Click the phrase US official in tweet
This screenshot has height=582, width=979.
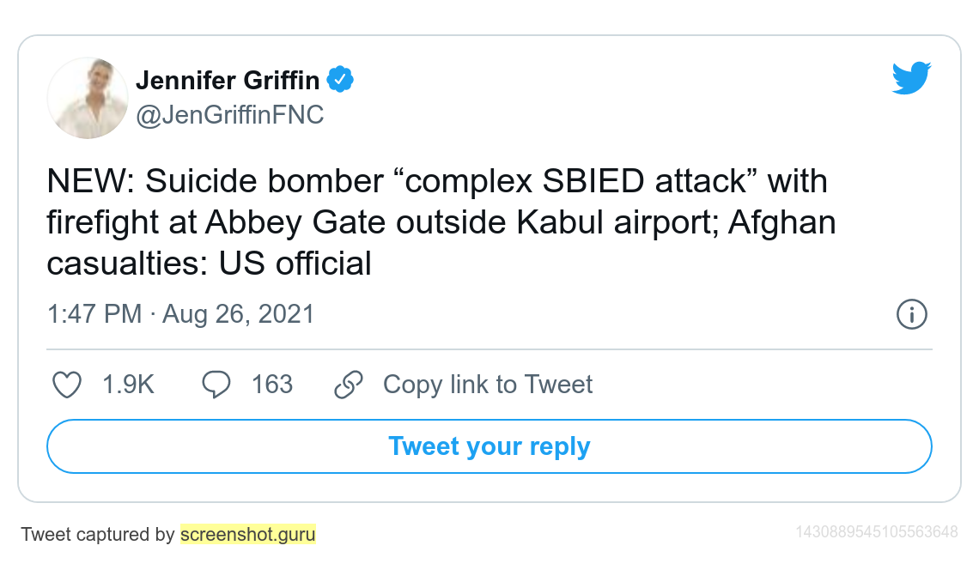[295, 264]
